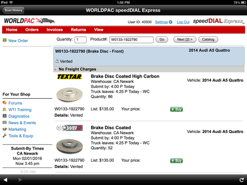Screen dimensions: 247x185
Task: Open the New Order link
Action: point(18,41)
